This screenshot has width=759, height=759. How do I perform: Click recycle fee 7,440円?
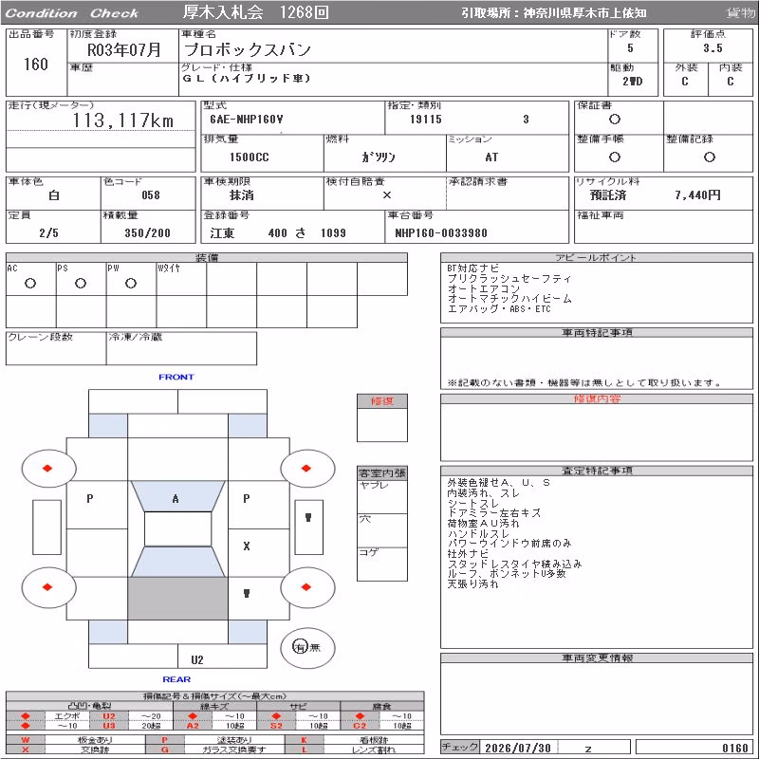coord(697,195)
